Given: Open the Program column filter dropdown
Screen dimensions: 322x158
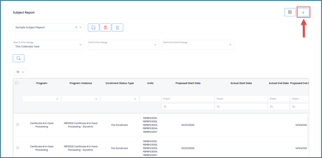Looking at the screenshot, I should pyautogui.click(x=42, y=99).
